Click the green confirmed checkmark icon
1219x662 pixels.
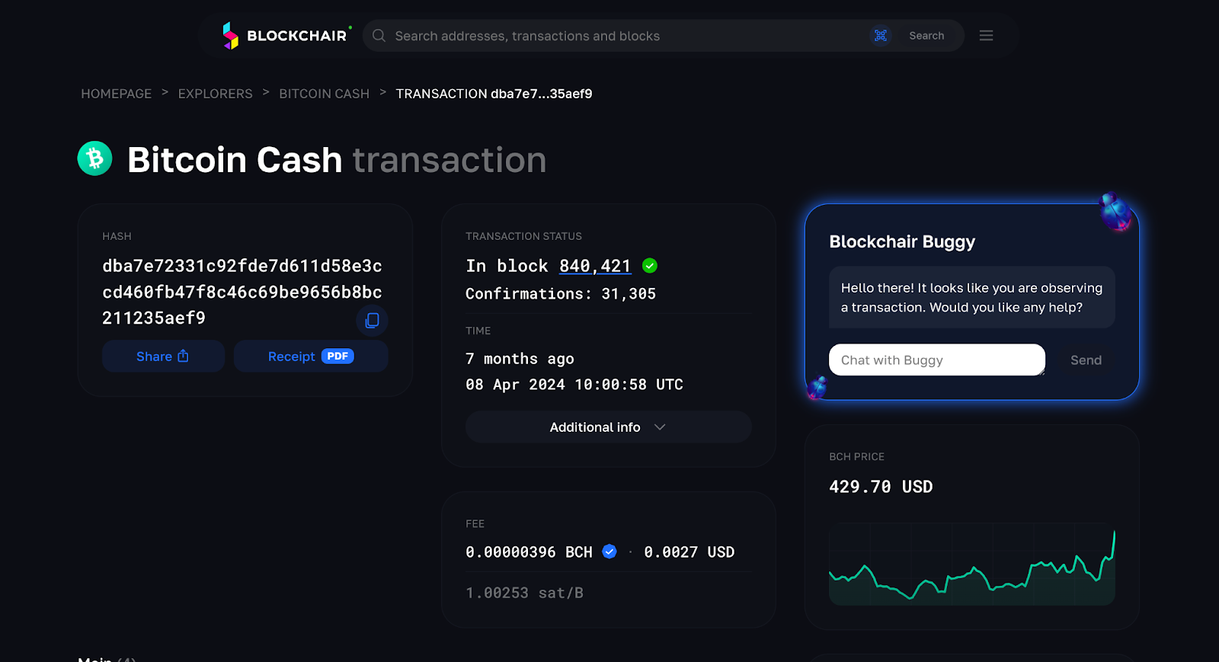click(x=650, y=266)
